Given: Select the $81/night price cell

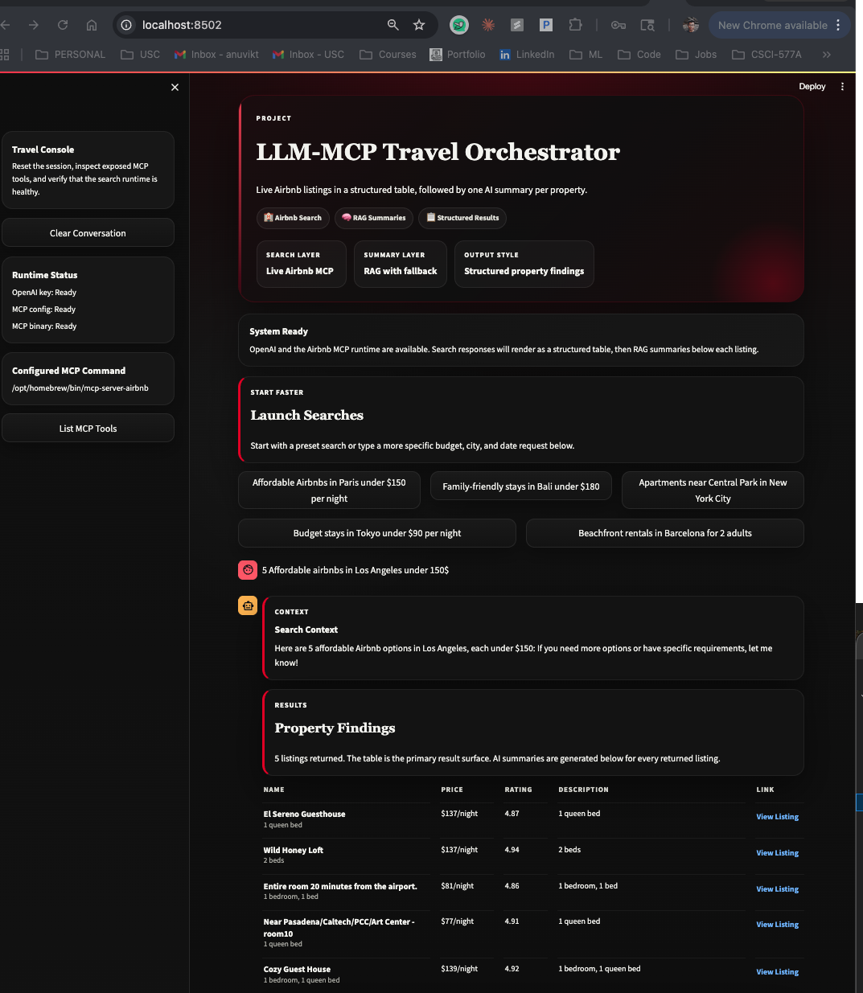Looking at the screenshot, I should point(458,886).
